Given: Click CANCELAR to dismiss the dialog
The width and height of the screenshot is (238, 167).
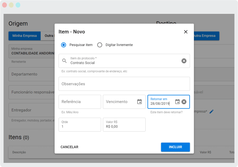Looking at the screenshot, I should coord(69,147).
